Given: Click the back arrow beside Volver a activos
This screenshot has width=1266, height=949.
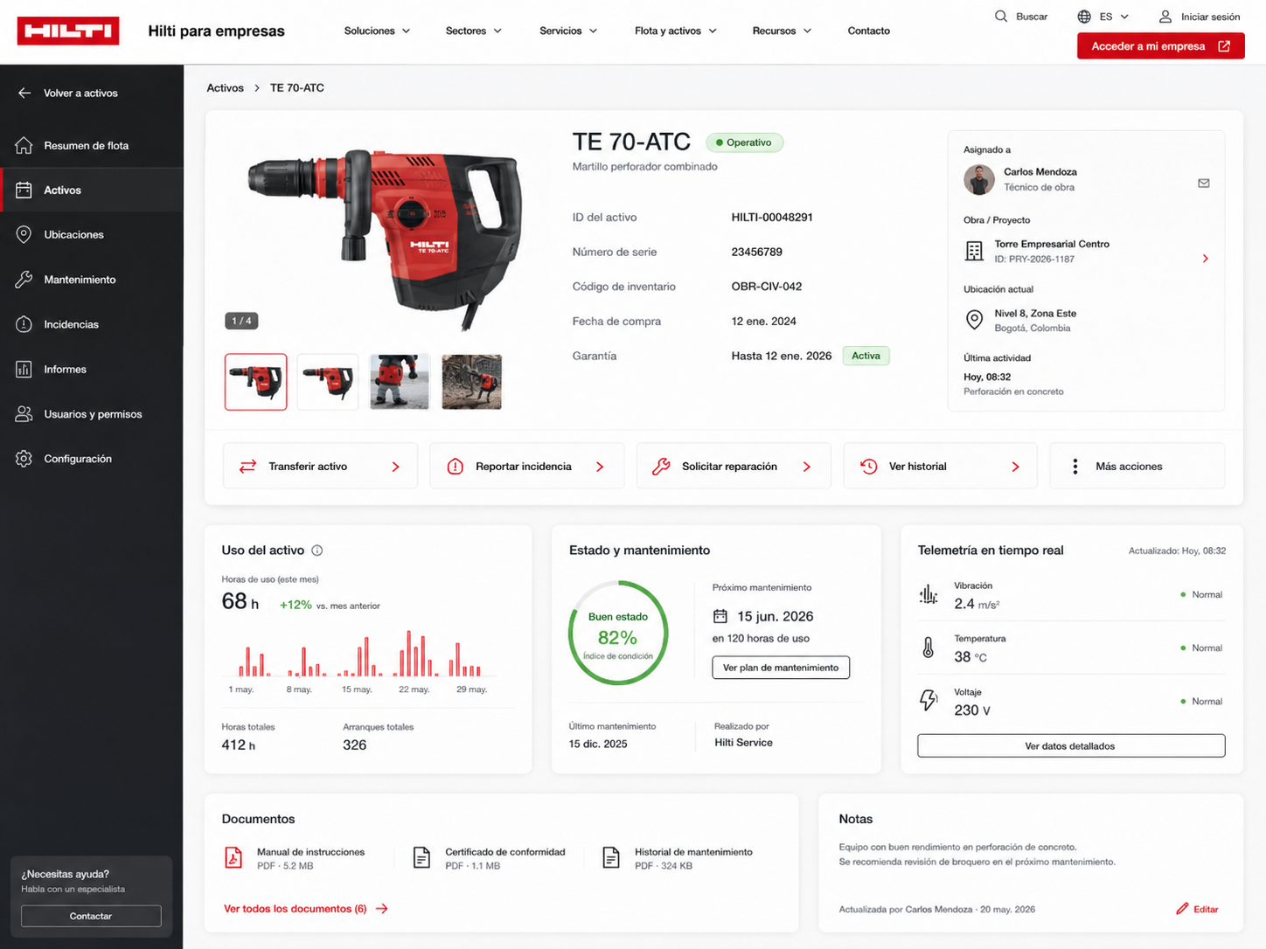Looking at the screenshot, I should click(x=24, y=93).
